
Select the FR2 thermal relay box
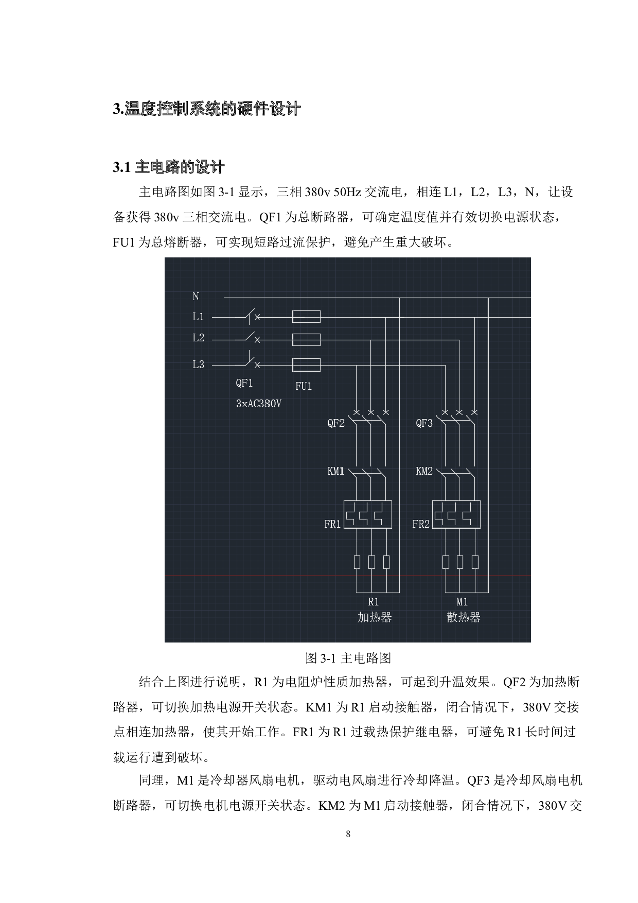coord(456,514)
